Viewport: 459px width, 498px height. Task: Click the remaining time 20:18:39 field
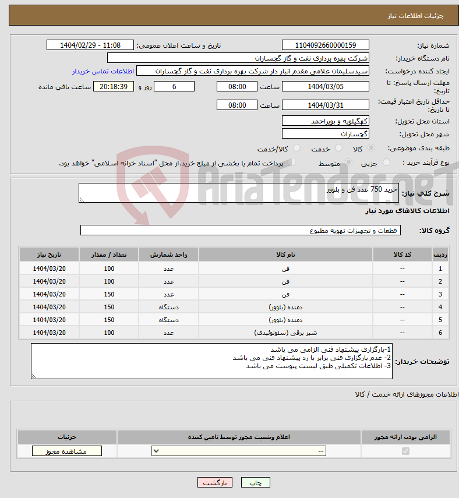point(114,86)
